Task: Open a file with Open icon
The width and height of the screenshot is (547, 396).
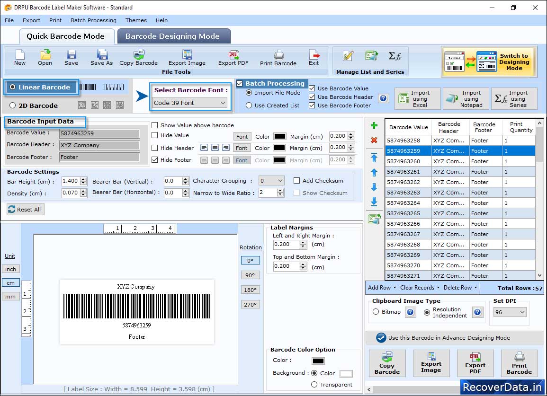Action: [45, 58]
